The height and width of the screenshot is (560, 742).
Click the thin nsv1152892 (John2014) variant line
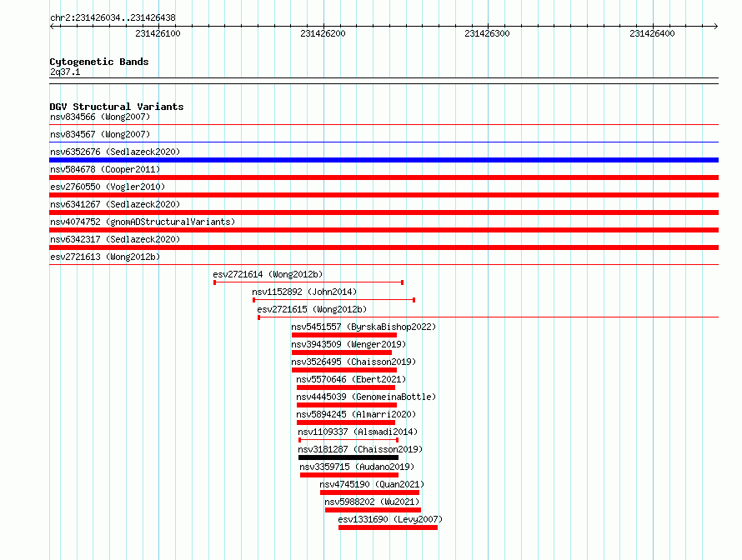334,300
